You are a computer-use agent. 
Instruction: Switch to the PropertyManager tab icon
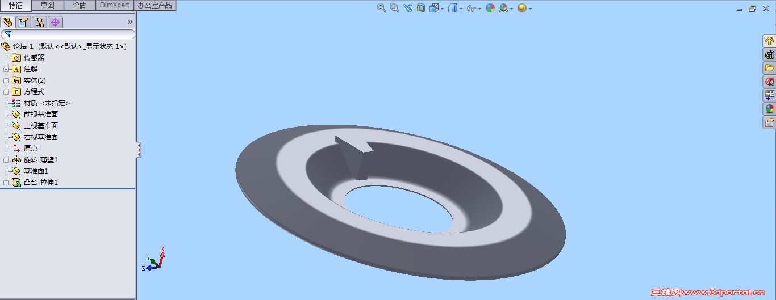point(23,22)
